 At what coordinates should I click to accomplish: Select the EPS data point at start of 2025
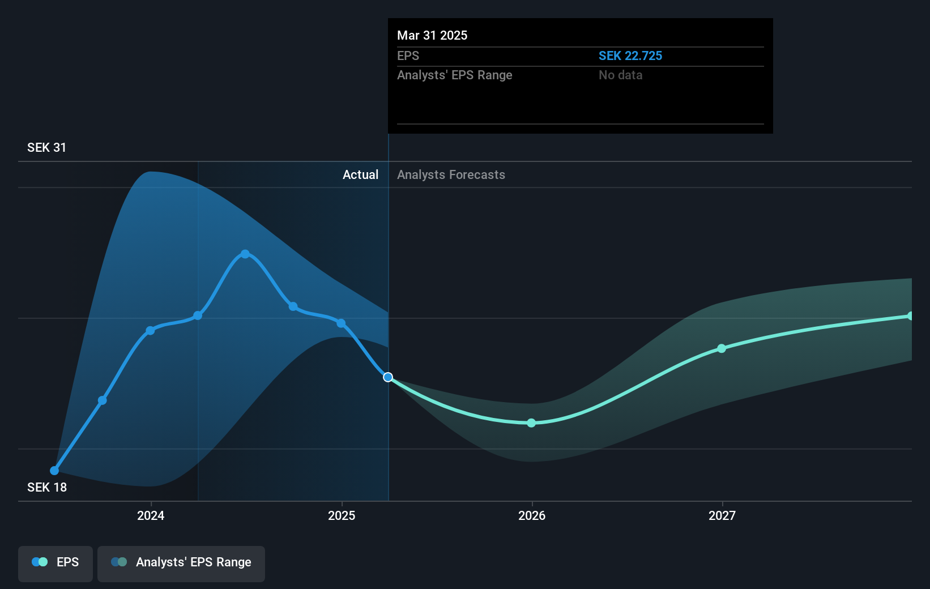click(341, 323)
